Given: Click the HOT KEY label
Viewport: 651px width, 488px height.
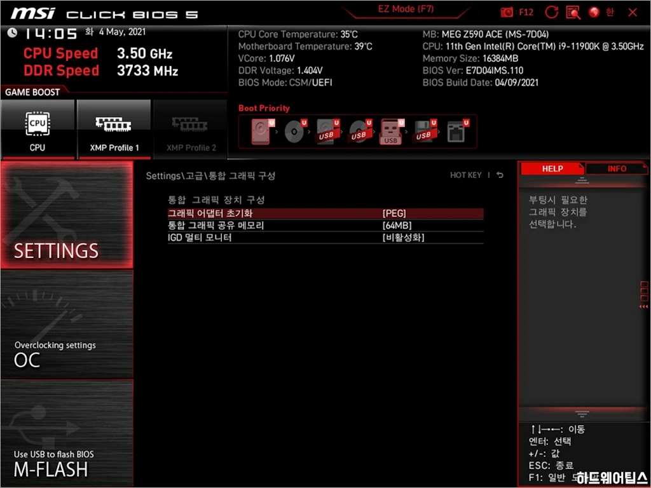Looking at the screenshot, I should 466,175.
